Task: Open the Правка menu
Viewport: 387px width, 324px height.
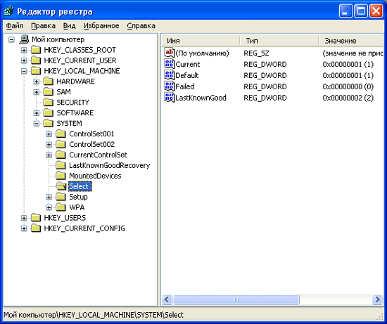Action: point(44,25)
